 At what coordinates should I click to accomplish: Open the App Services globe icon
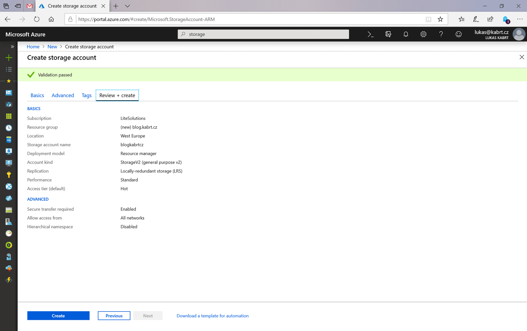coord(9,186)
